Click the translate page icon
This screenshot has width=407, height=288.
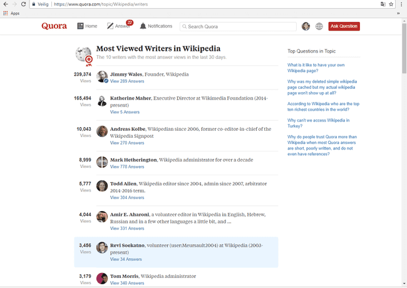click(383, 4)
